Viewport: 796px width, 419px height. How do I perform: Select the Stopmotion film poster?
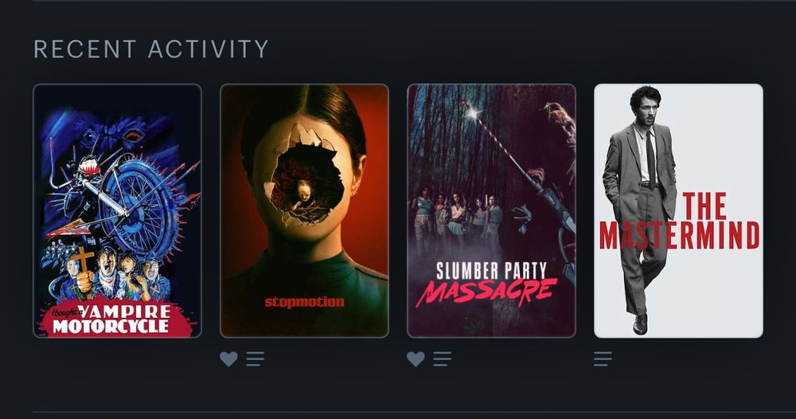(x=304, y=211)
